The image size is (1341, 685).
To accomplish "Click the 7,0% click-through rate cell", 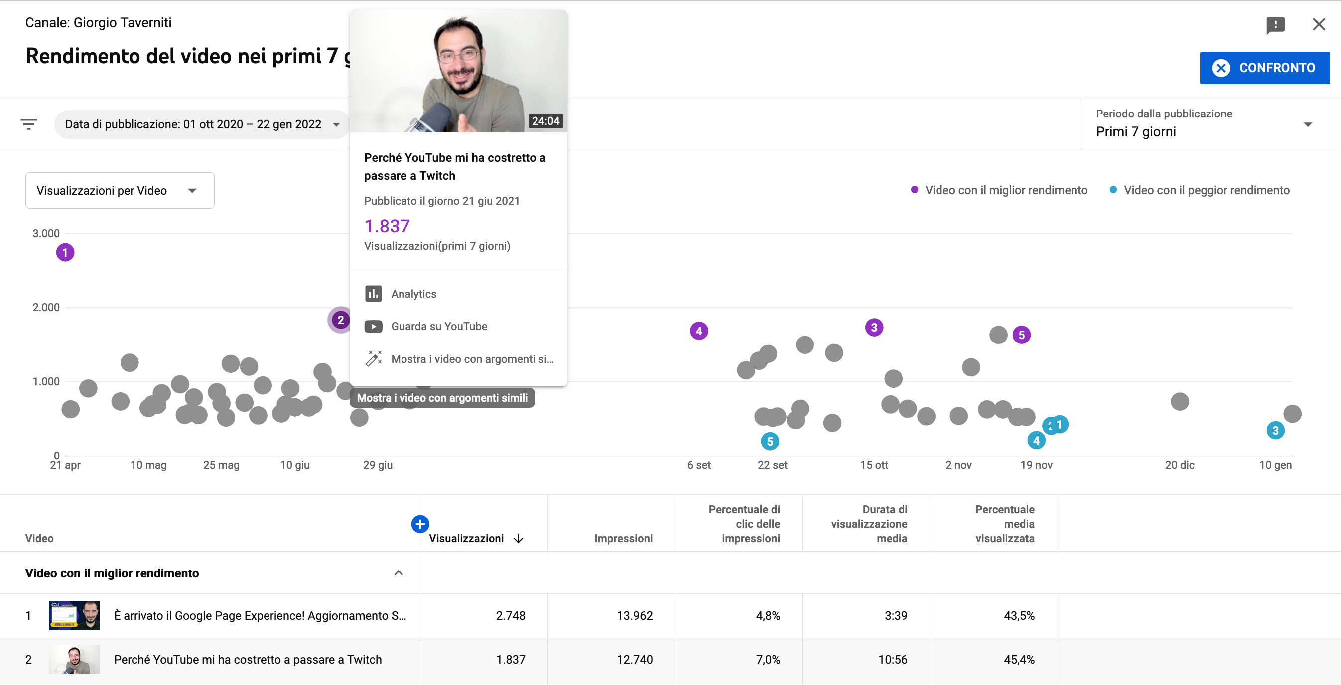I will [768, 659].
